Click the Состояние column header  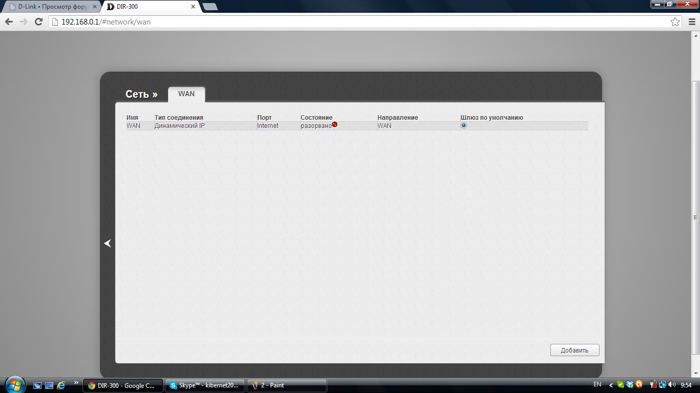[316, 118]
